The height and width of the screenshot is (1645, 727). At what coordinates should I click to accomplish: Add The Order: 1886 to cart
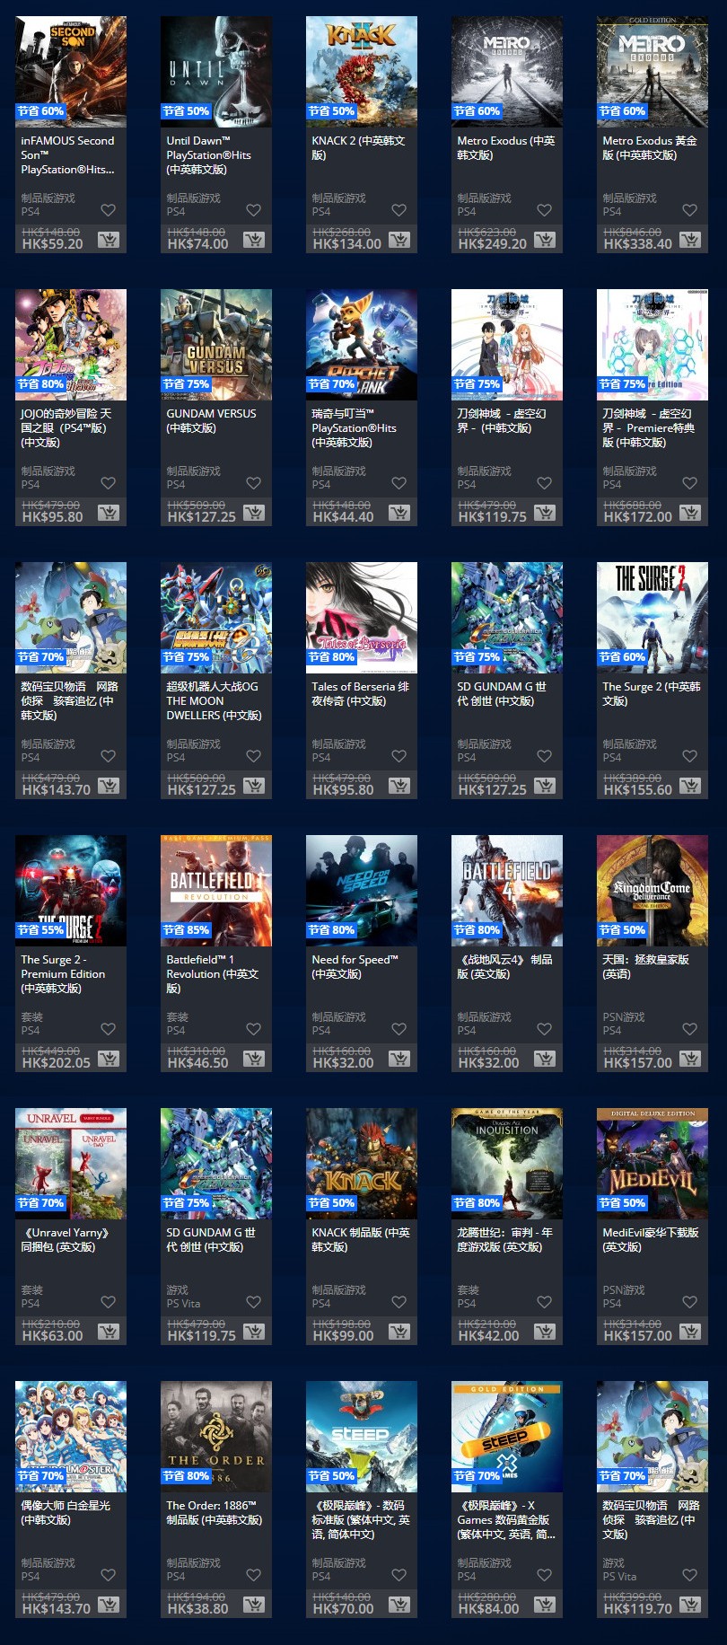point(254,1605)
